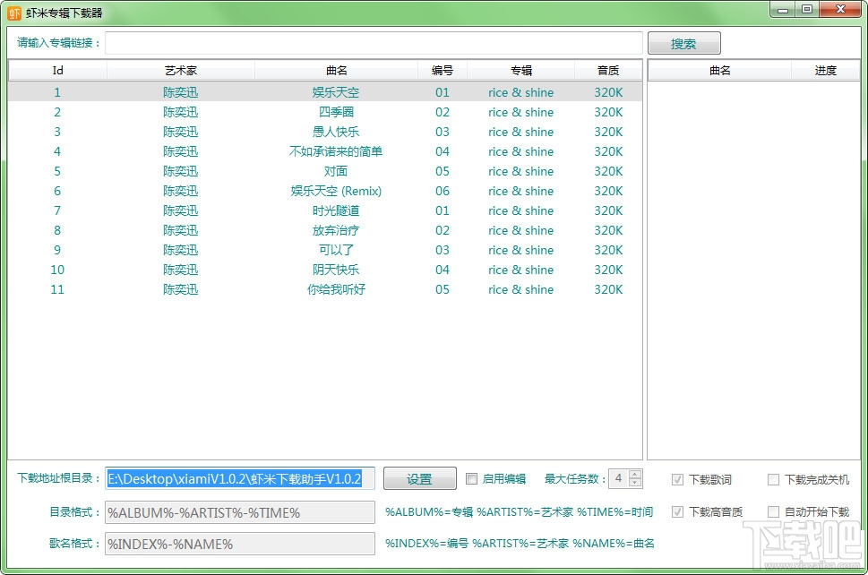868x575 pixels.
Task: Click the download root directory field
Action: (240, 478)
